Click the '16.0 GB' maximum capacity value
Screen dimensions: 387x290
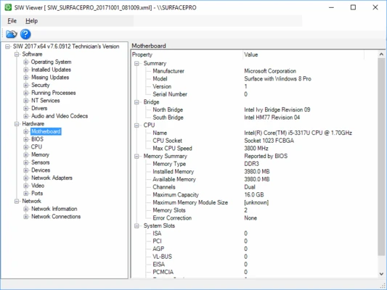254,195
